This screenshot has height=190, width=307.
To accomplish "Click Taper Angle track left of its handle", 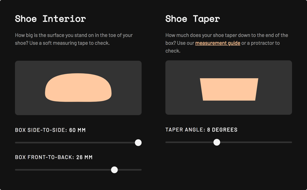I will click(x=189, y=142).
